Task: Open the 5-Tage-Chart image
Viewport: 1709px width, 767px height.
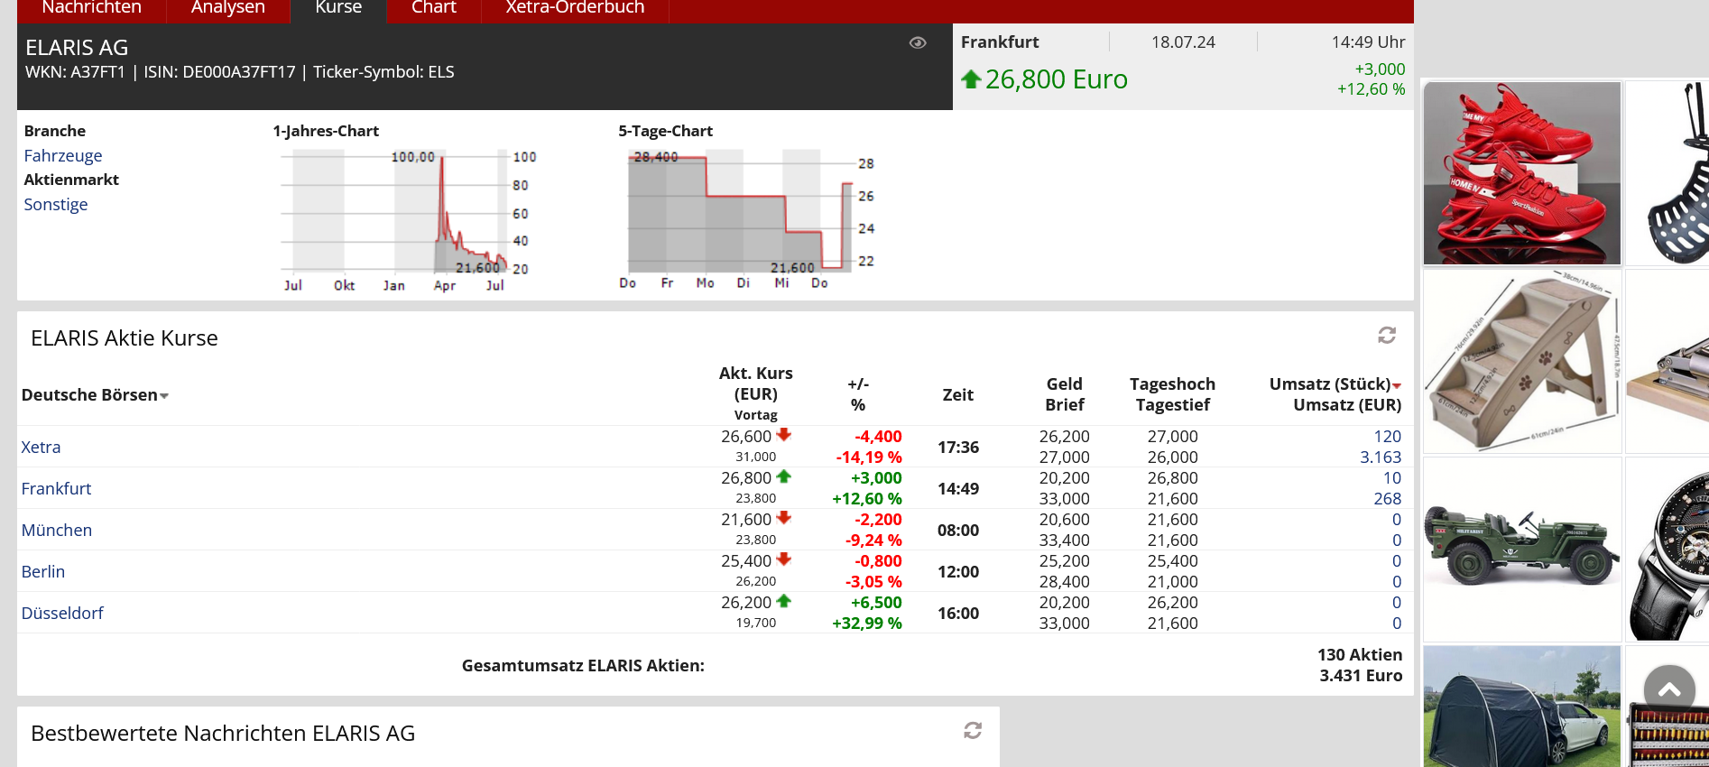Action: (744, 217)
